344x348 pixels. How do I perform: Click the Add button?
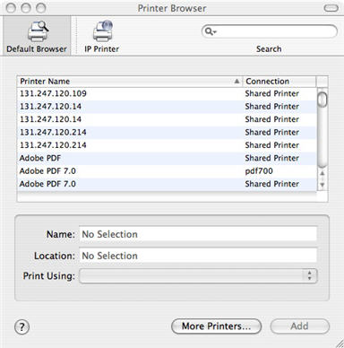[300, 326]
